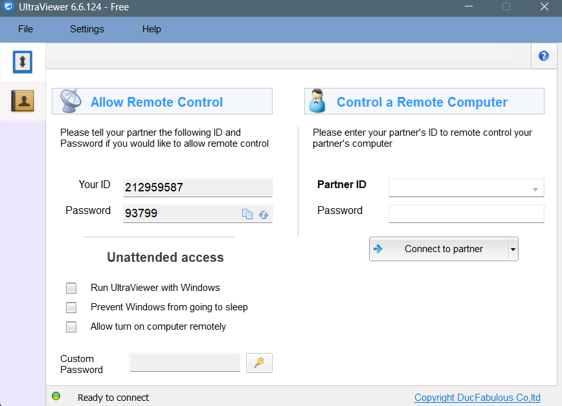Open the Help menu
This screenshot has height=406, width=562.
coord(152,29)
